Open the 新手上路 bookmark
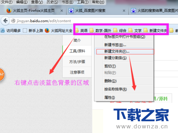 tap(33, 31)
